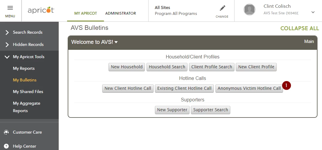Click the COLLAPSE ALL link
This screenshot has height=150, width=322.
click(300, 28)
